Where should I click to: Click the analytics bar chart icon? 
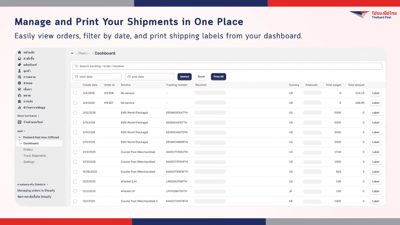click(x=19, y=108)
